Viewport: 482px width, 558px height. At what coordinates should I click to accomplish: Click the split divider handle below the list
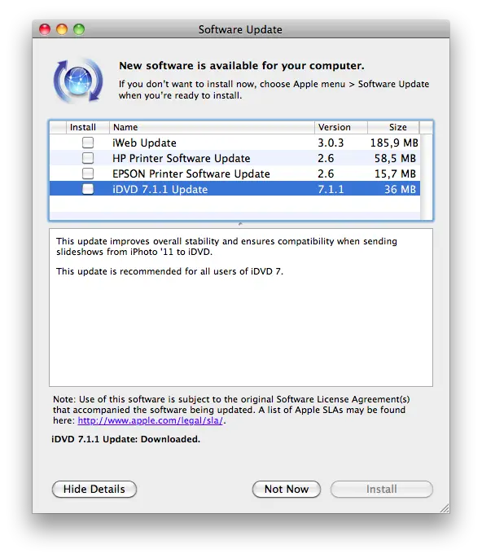[240, 224]
